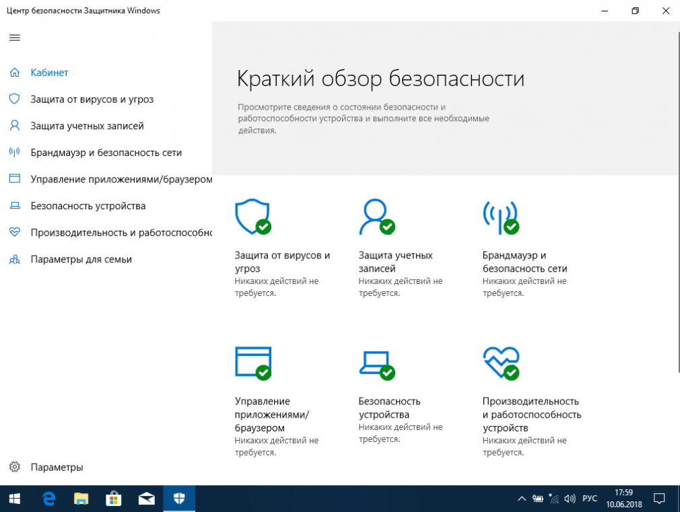The image size is (680, 512).
Task: Click the Защита учетных записей tile title
Action: click(395, 262)
